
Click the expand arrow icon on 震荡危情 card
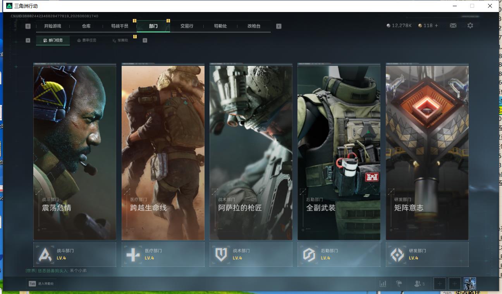(x=38, y=191)
